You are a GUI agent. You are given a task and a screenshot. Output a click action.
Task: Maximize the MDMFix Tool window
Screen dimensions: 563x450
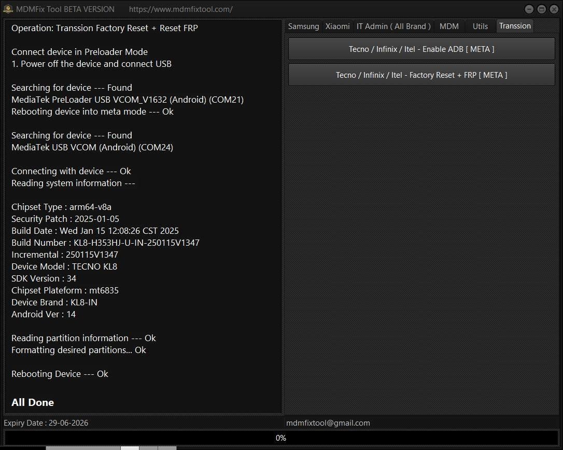point(541,9)
